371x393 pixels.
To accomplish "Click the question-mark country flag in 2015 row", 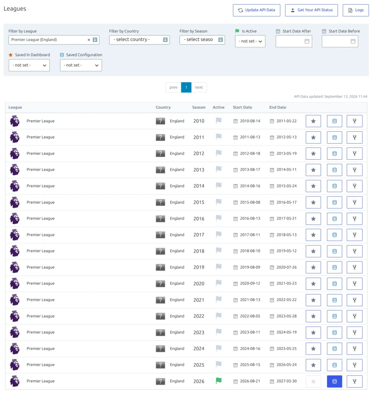I will tap(160, 202).
